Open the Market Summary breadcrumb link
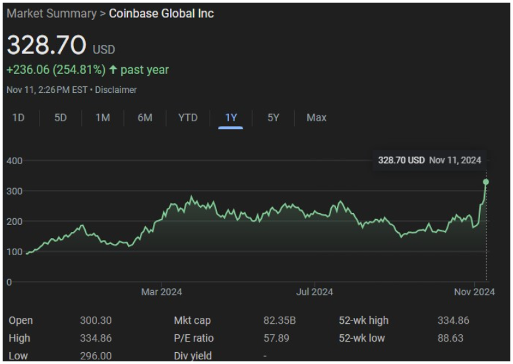Screen dimensions: 513x364 point(51,13)
